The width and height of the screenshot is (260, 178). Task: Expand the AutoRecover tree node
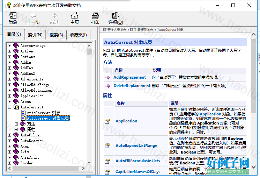coord(10,141)
